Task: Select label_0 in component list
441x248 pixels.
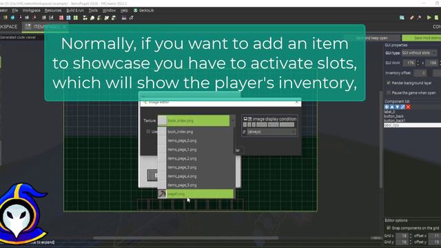Action: pyautogui.click(x=389, y=112)
